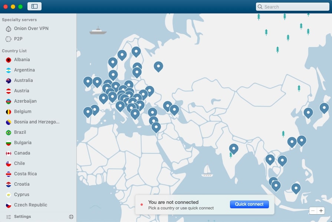Click the Finland map pin

coord(136,52)
